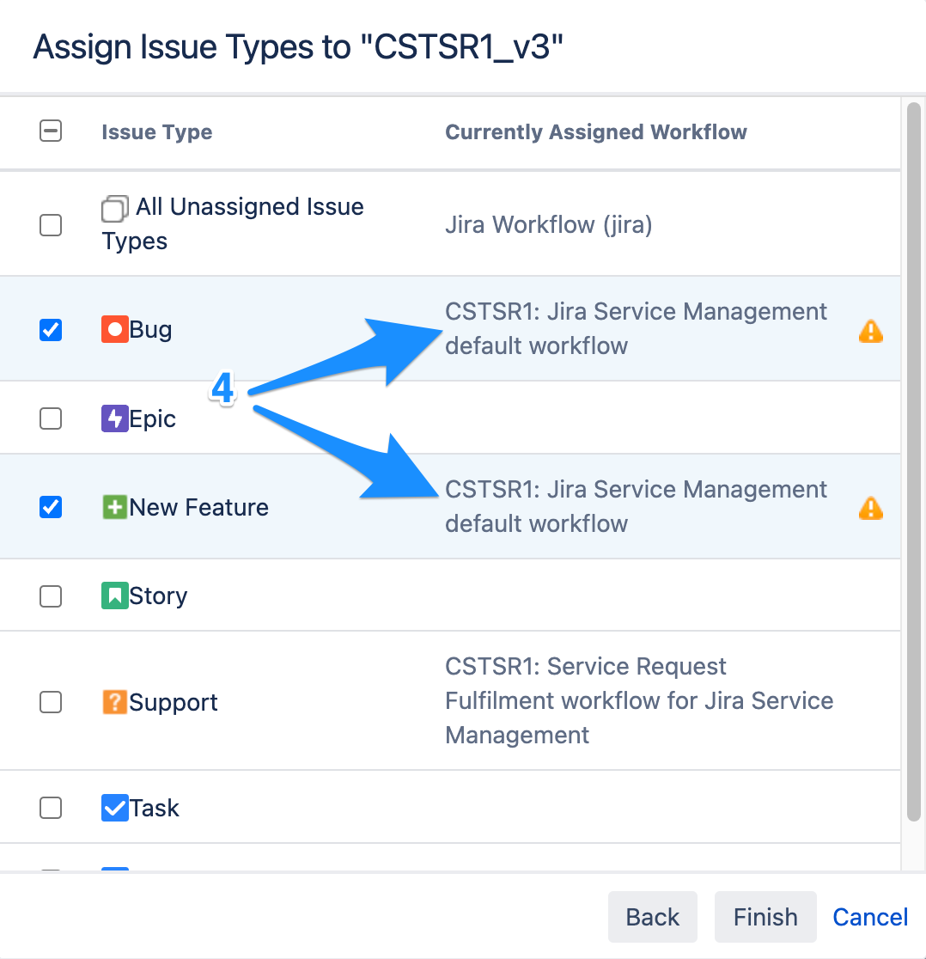Check the Task issue type checkbox

[x=51, y=808]
